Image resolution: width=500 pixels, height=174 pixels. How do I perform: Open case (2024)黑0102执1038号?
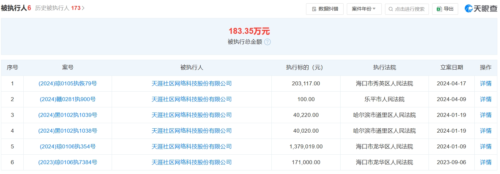(x=68, y=131)
